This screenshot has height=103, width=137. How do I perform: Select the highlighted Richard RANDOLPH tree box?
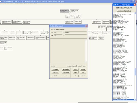tap(64, 11)
